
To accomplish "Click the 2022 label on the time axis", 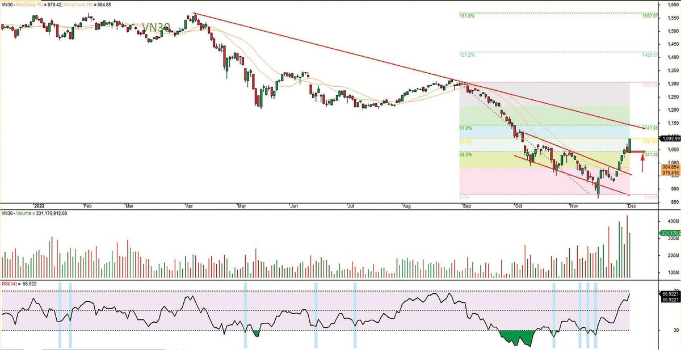I will click(x=39, y=206).
